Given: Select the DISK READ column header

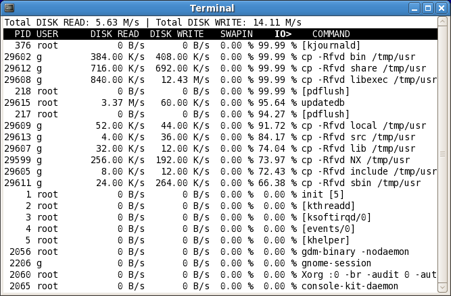Looking at the screenshot, I should [x=114, y=34].
